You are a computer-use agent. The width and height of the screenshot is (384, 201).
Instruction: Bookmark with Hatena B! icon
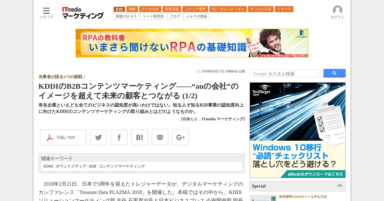click(140, 138)
